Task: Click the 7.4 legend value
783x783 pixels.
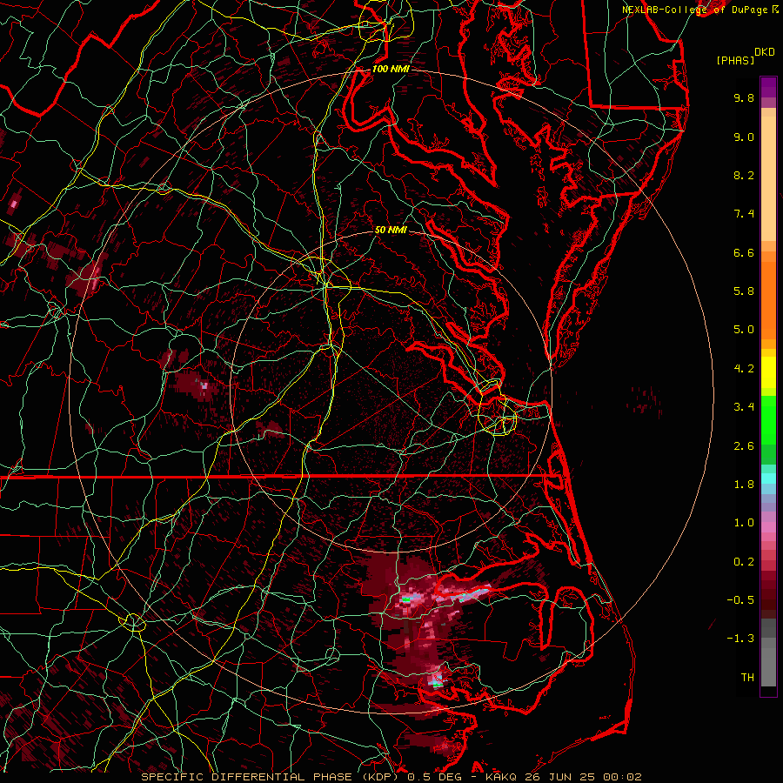Action: point(744,214)
